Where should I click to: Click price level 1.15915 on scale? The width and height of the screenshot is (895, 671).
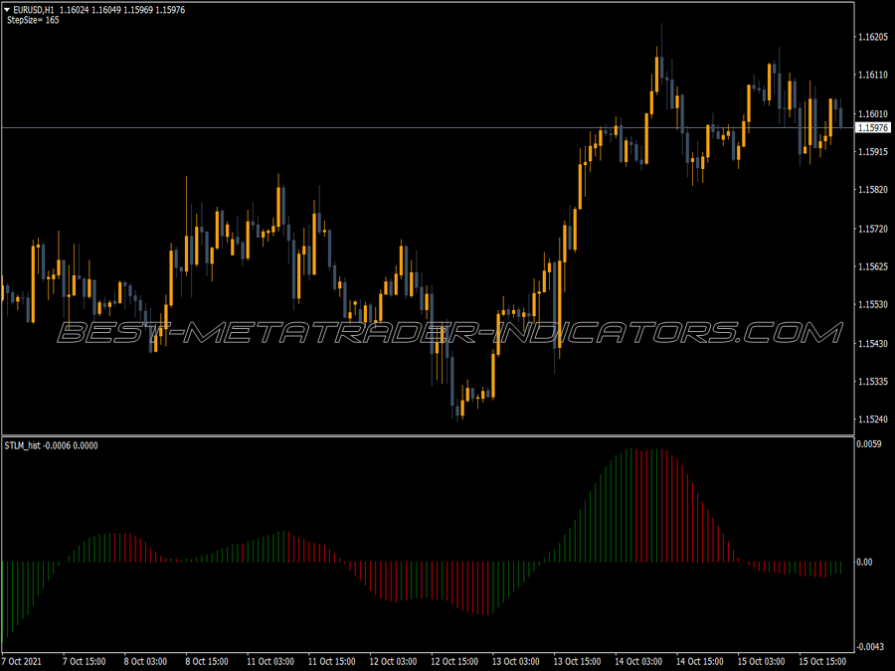[873, 152]
